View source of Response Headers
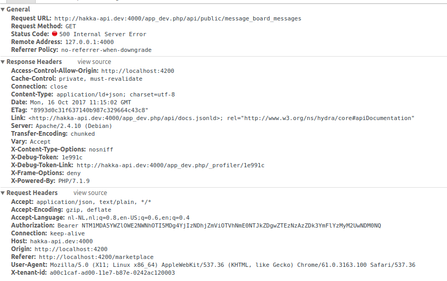The height and width of the screenshot is (281, 447). click(95, 62)
